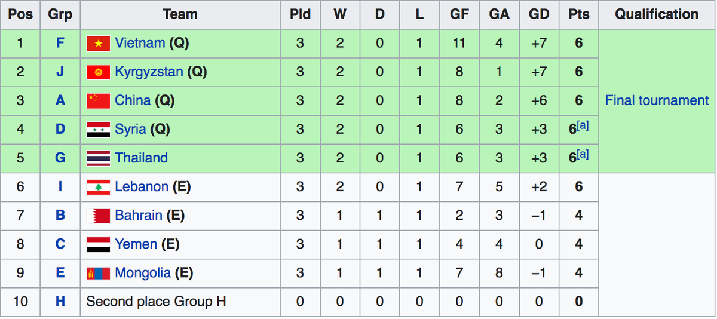Click the Thailand flag icon

[98, 158]
